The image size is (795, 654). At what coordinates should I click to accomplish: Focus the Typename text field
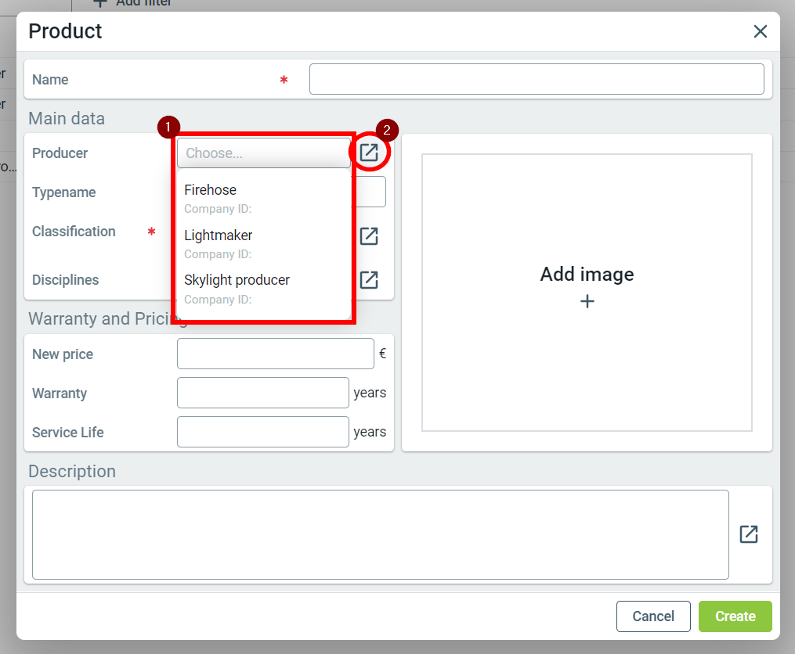coord(369,192)
